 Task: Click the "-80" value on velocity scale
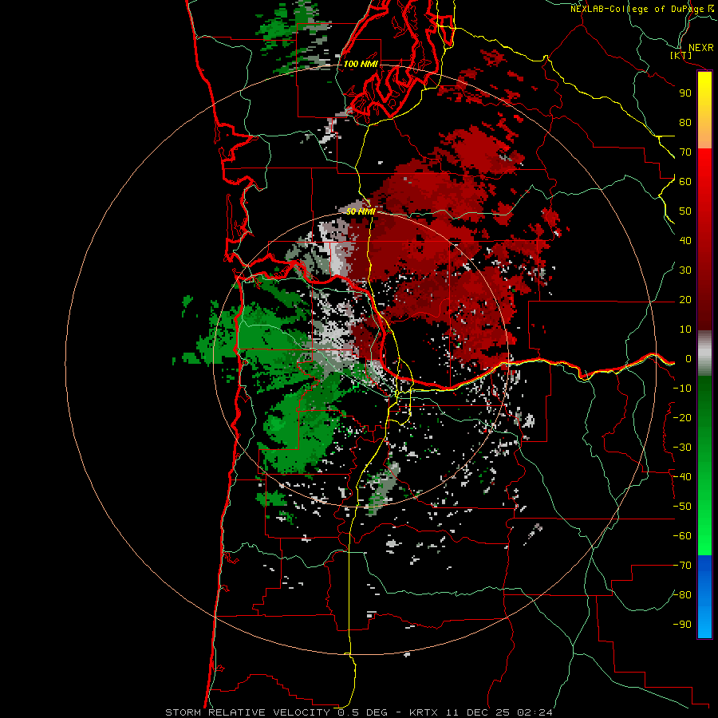click(682, 595)
